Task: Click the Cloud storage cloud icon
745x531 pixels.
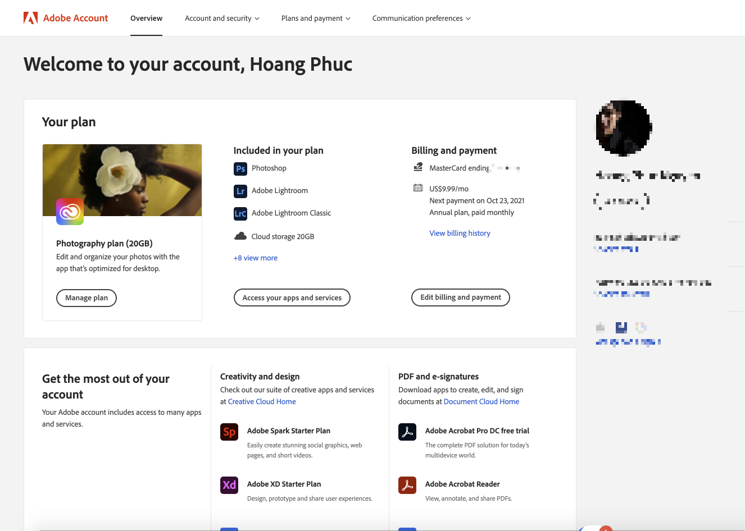Action: pos(240,236)
